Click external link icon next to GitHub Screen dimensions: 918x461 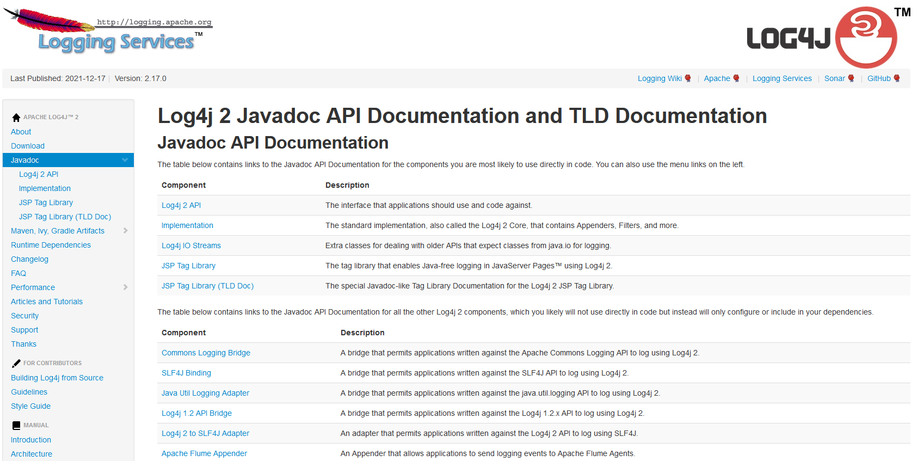coord(897,78)
